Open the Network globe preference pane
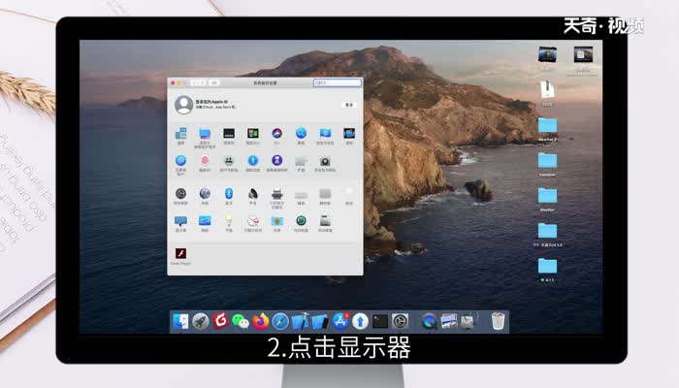 coord(205,194)
